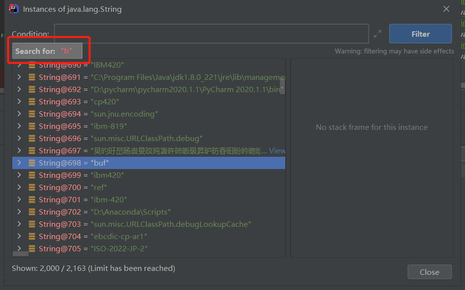Click the "No stack frame for this instance" text

372,127
